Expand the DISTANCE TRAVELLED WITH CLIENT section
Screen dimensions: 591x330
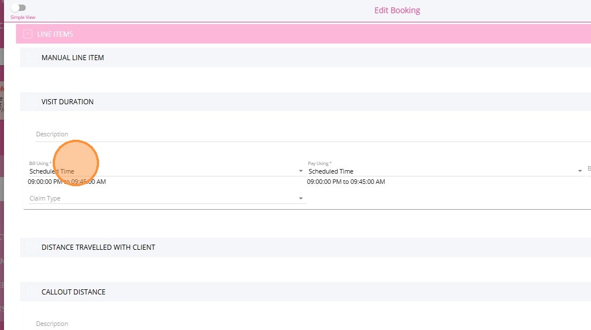tap(31, 247)
